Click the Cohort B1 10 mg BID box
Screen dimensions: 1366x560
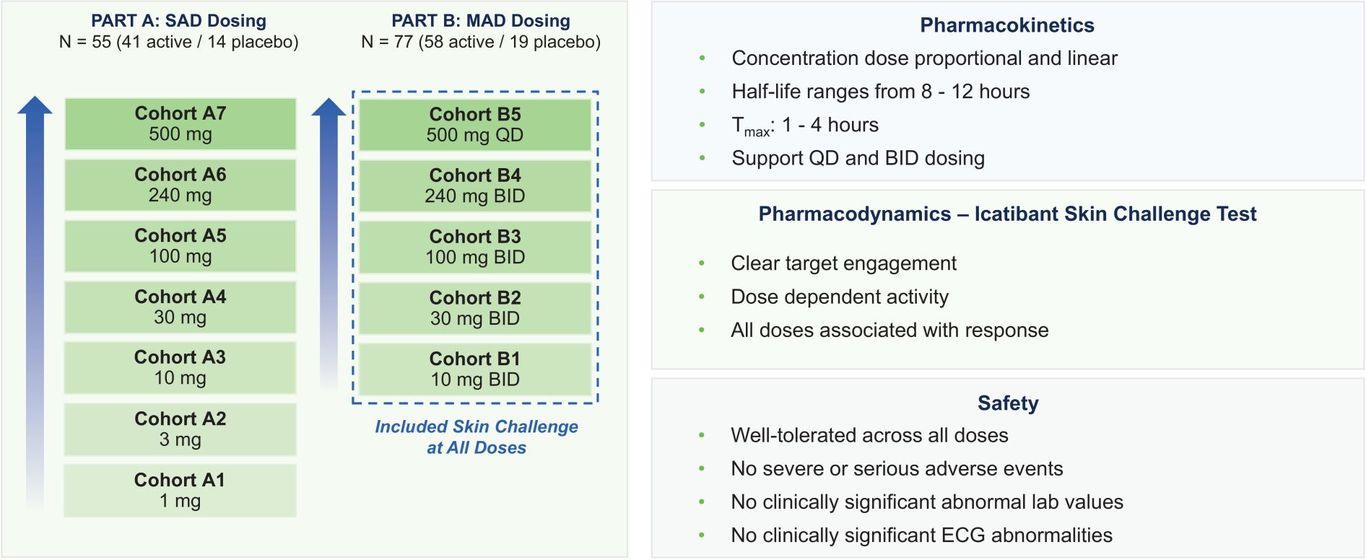(x=475, y=369)
